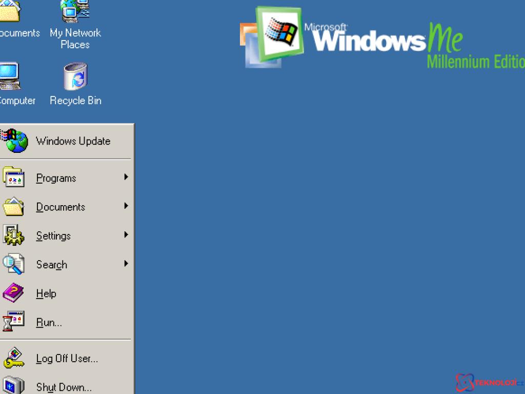525x394 pixels.
Task: Open Windows Update from Start menu
Action: pos(73,141)
